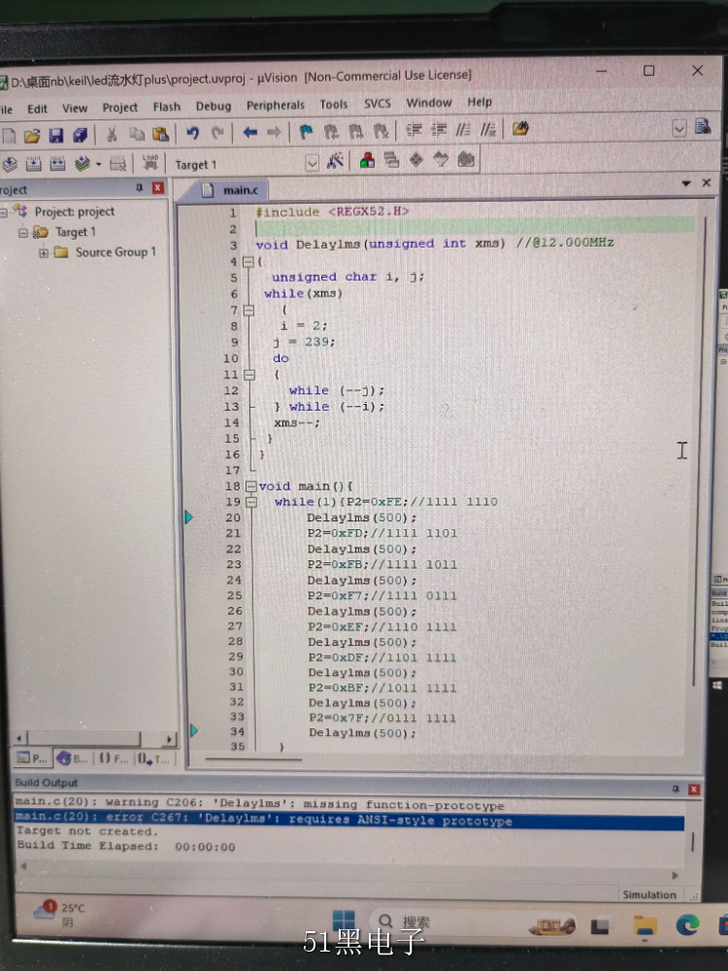
Task: Click the Translate current file icon
Action: coord(10,164)
